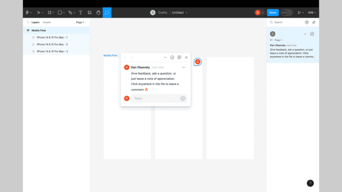
Task: Close the comment popup
Action: pyautogui.click(x=186, y=57)
